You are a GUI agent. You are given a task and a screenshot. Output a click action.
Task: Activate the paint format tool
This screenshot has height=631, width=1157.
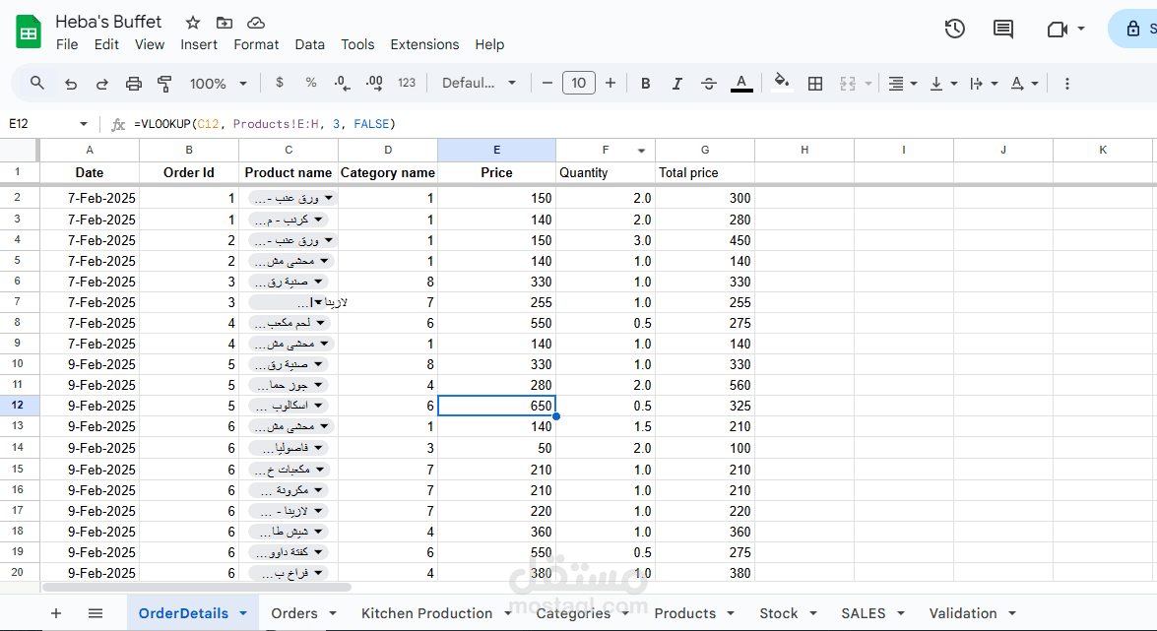tap(164, 84)
